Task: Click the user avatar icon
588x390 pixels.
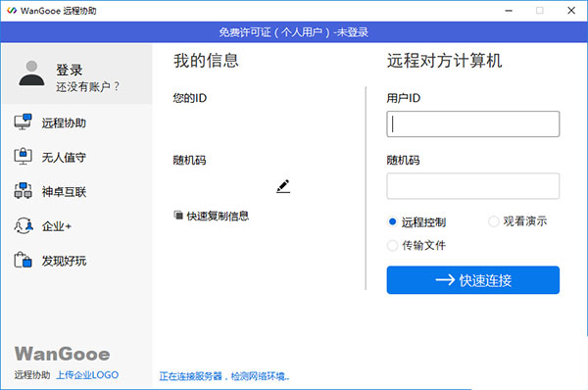Action: 32,73
